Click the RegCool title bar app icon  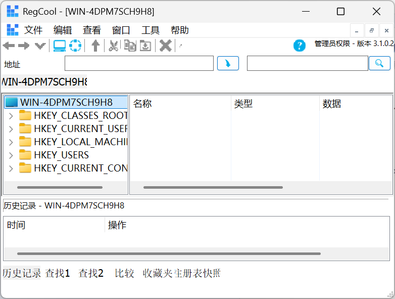click(x=13, y=11)
